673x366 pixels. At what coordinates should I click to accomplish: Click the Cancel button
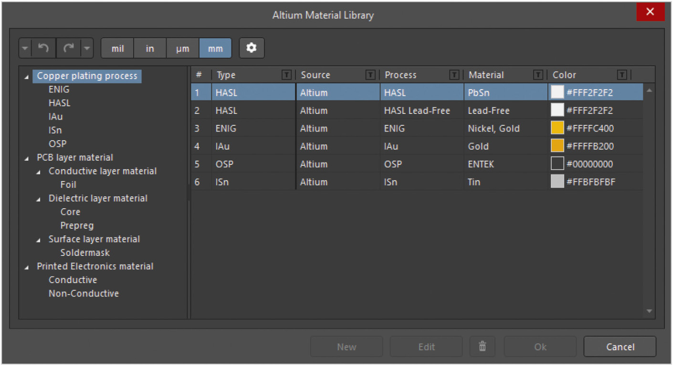(x=620, y=346)
